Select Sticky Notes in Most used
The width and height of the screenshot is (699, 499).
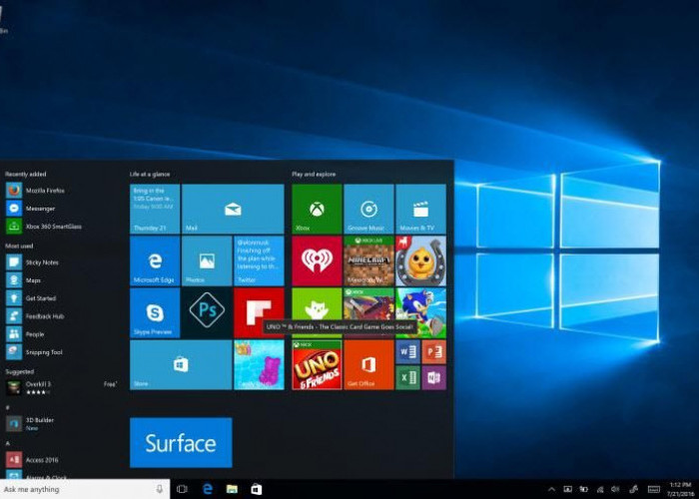pos(40,262)
